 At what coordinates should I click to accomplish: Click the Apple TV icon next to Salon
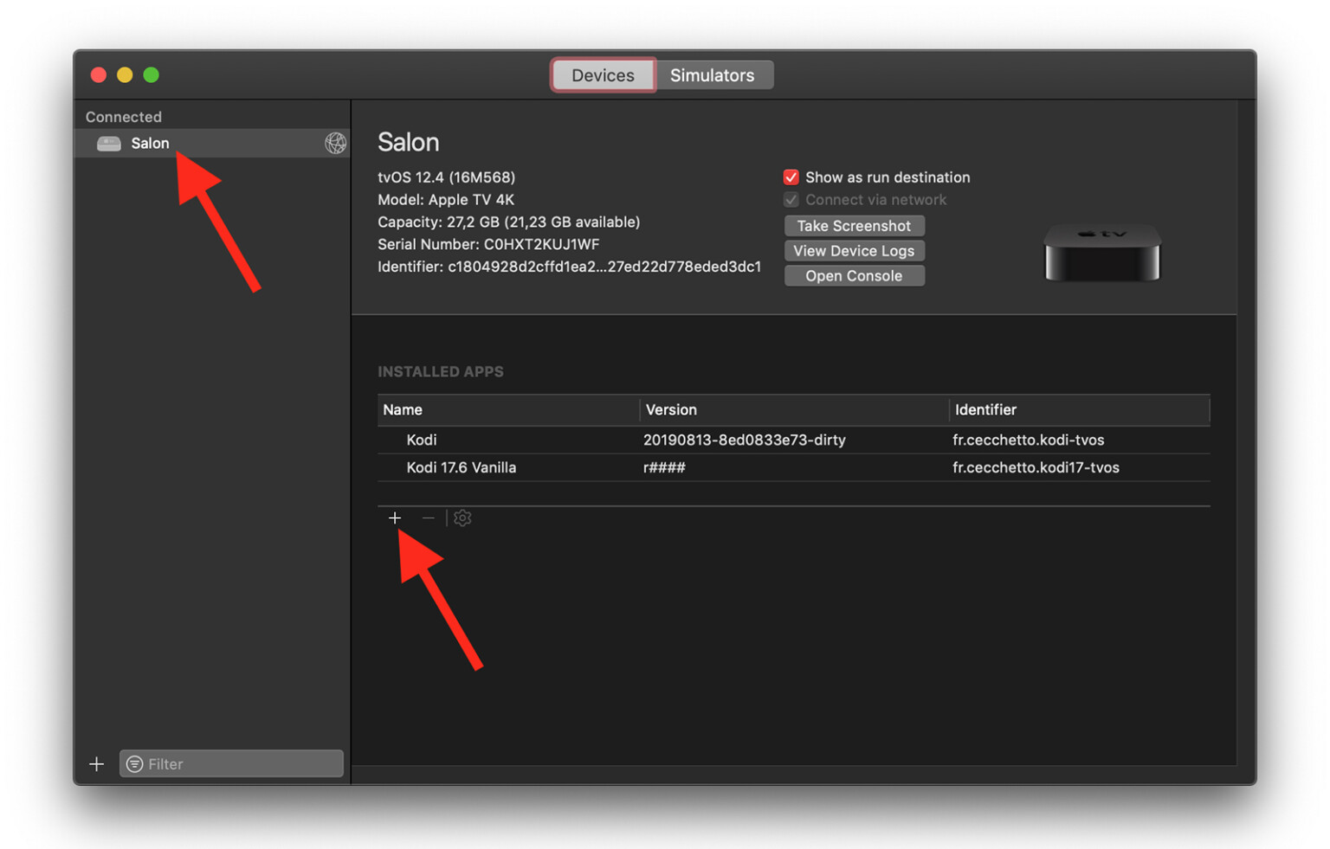coord(109,144)
